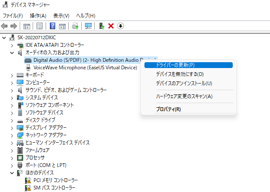The height and width of the screenshot is (192, 270).
Task: Expand the コンピューター node
Action: click(x=12, y=83)
